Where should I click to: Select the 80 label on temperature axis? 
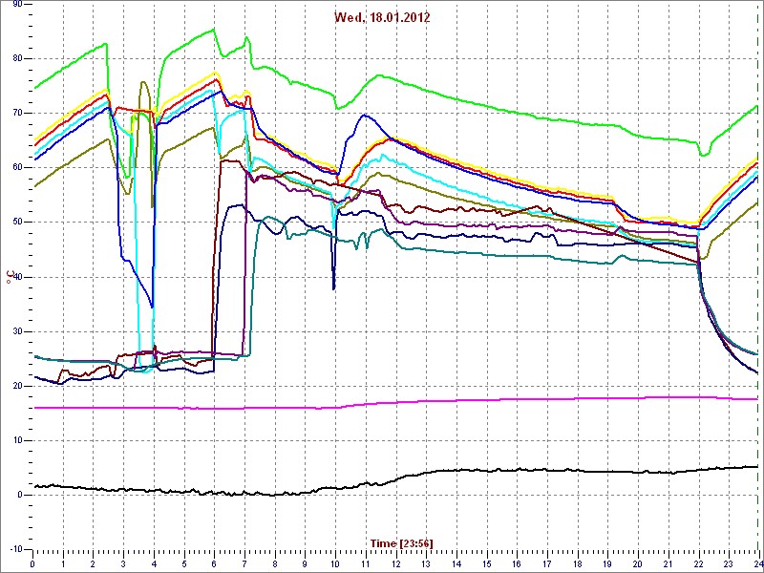point(17,58)
